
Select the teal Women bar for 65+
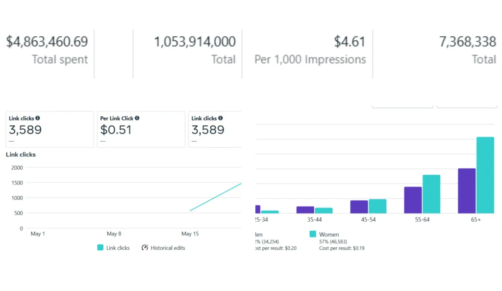[x=485, y=175]
